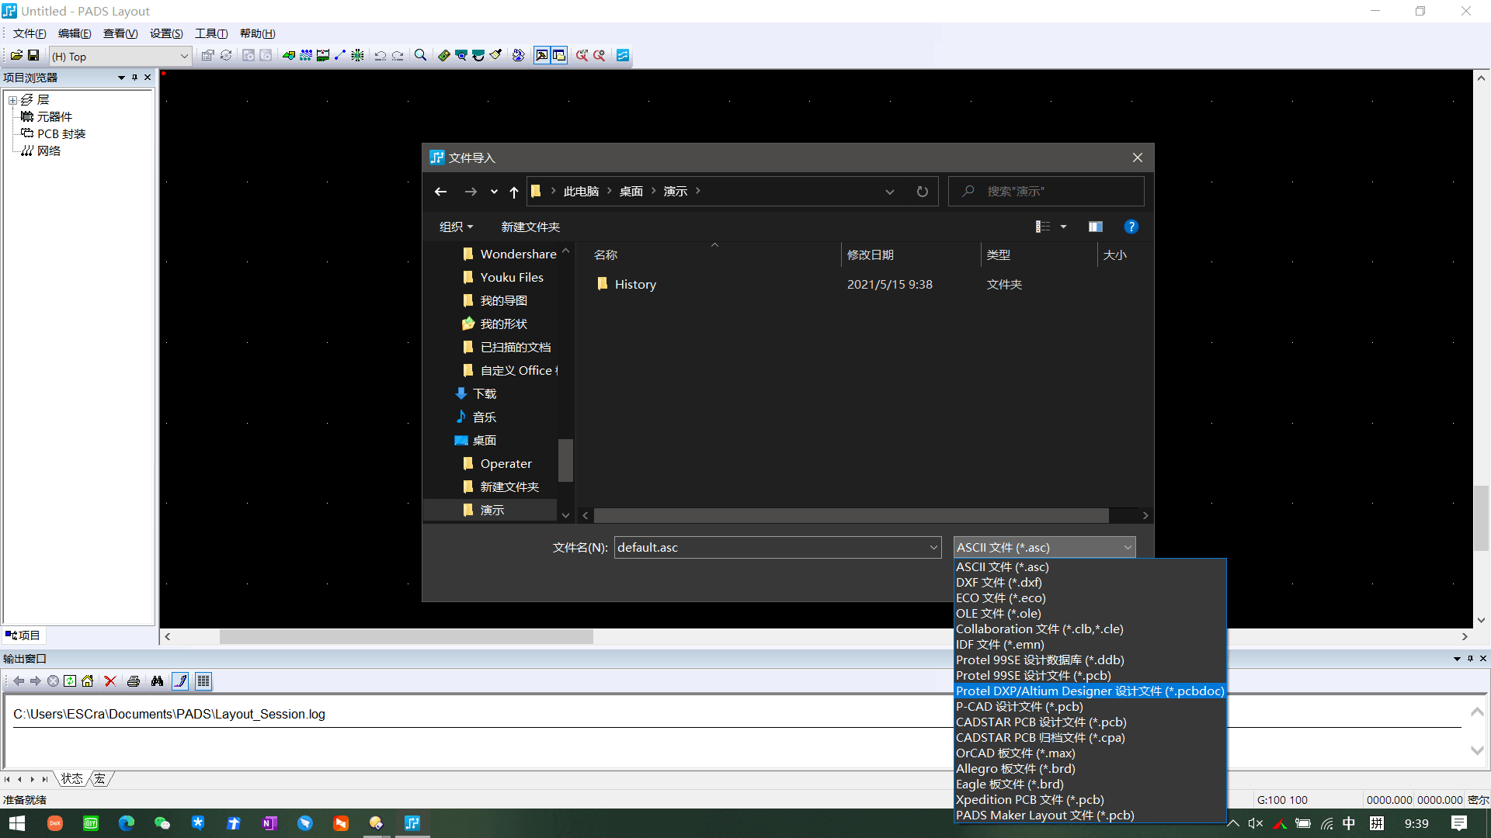Refresh the folder view in dialog
This screenshot has height=838, width=1491.
(922, 192)
